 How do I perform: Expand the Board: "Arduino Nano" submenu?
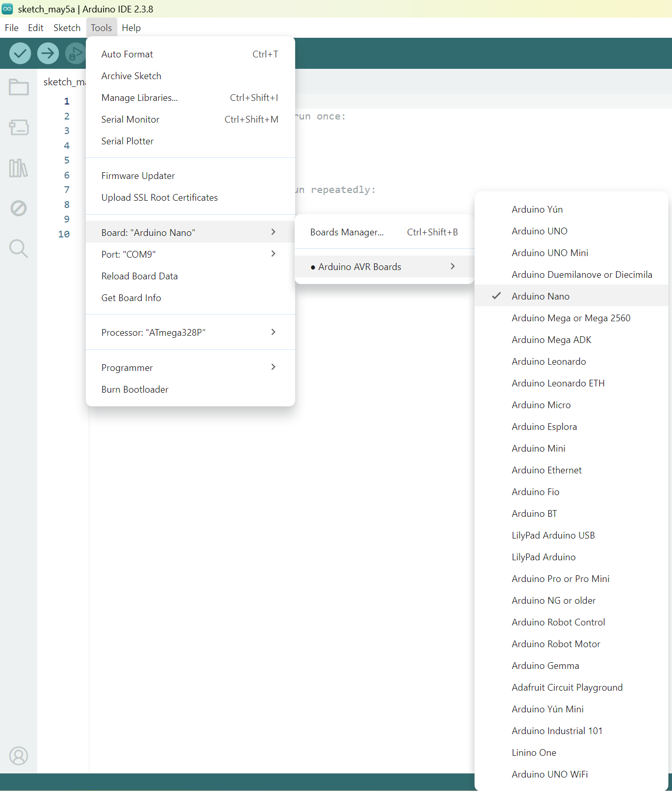(190, 232)
